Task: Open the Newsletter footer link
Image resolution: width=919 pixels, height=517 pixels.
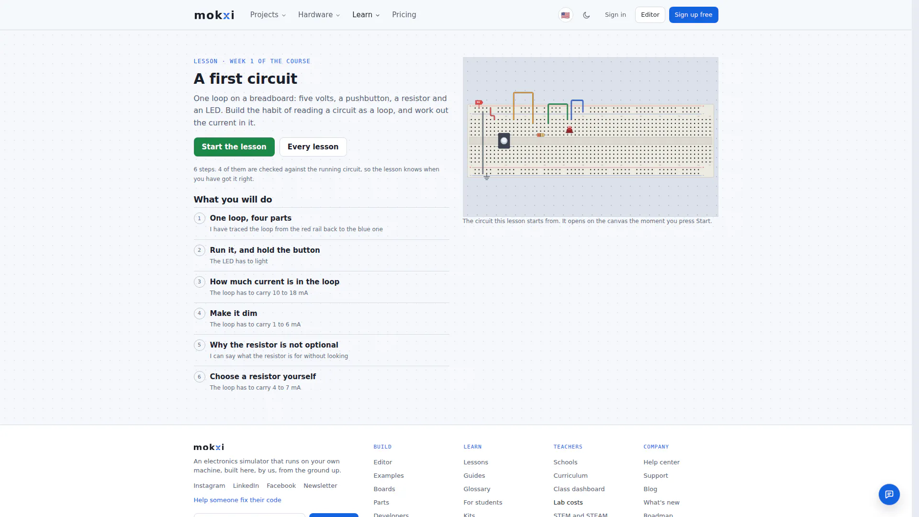Action: pyautogui.click(x=320, y=486)
